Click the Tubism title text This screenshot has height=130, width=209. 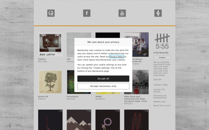coord(42,59)
